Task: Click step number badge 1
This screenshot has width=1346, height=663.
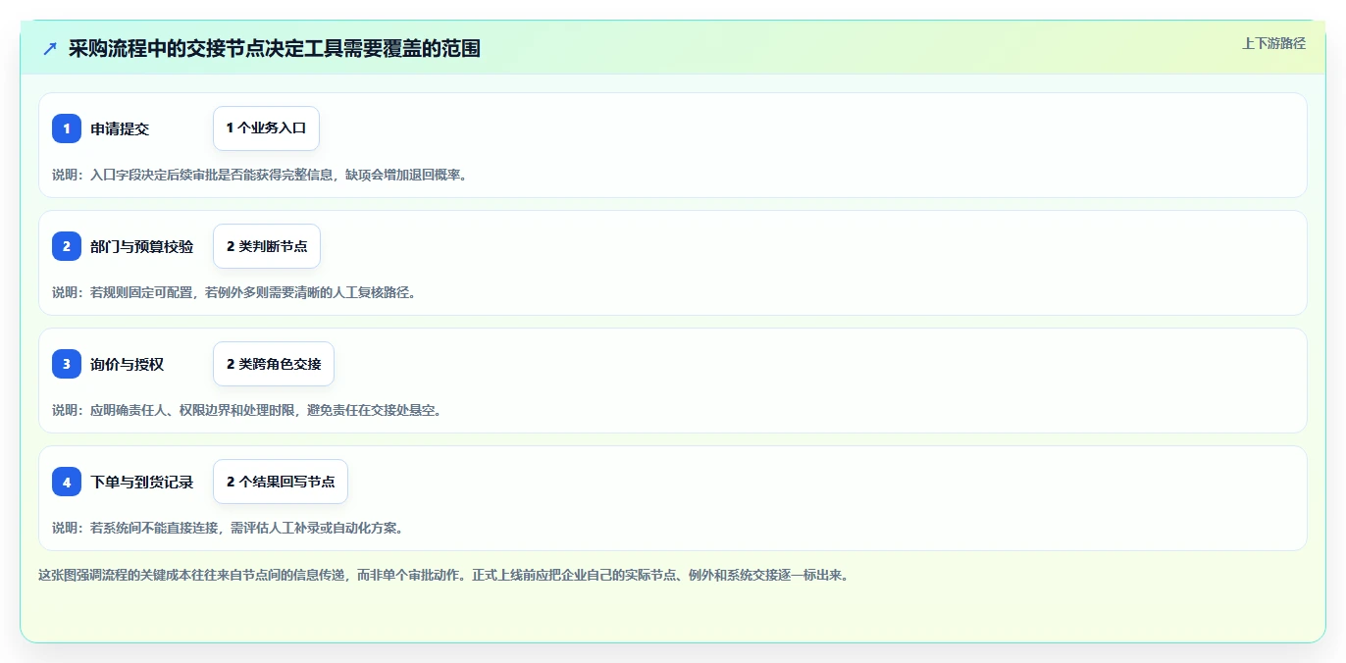Action: (67, 128)
